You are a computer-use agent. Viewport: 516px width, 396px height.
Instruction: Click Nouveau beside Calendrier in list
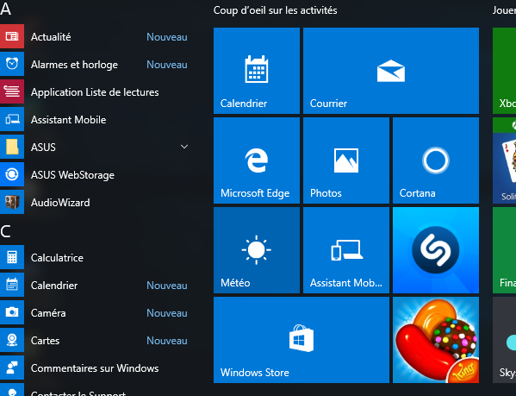[x=167, y=286]
